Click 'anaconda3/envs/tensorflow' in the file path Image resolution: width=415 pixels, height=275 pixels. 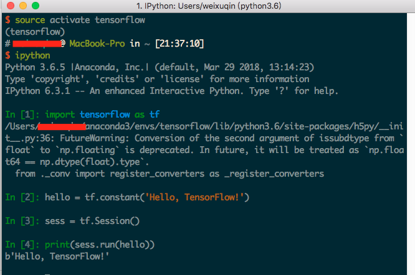coord(148,126)
